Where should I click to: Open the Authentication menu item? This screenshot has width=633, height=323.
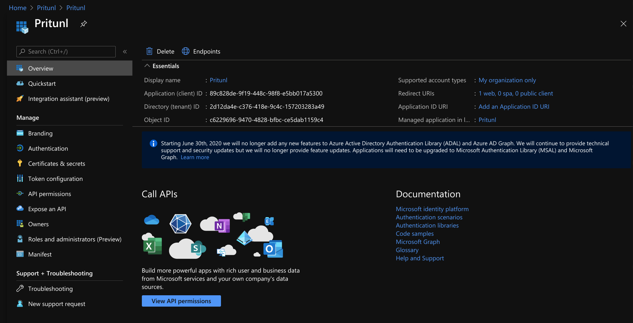pos(48,148)
